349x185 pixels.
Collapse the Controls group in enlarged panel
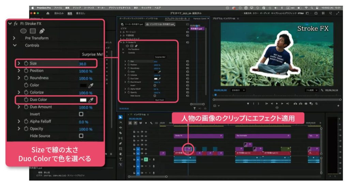pyautogui.click(x=15, y=45)
